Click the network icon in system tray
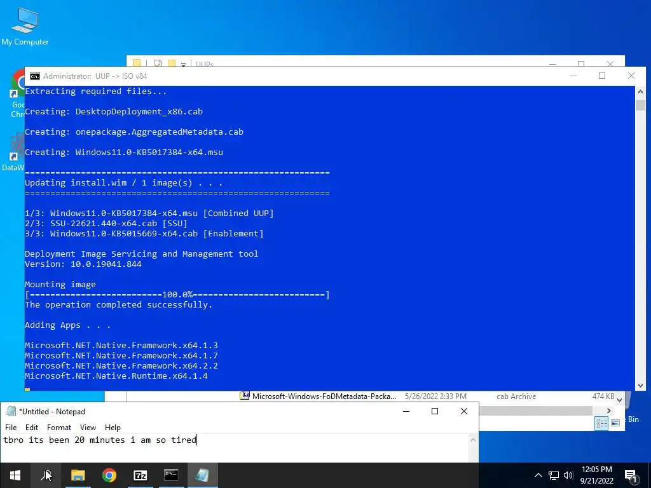This screenshot has height=488, width=651. (554, 475)
